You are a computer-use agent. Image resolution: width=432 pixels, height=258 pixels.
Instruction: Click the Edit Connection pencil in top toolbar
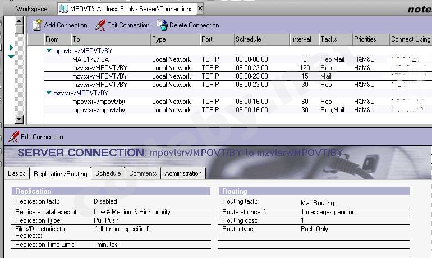(100, 25)
